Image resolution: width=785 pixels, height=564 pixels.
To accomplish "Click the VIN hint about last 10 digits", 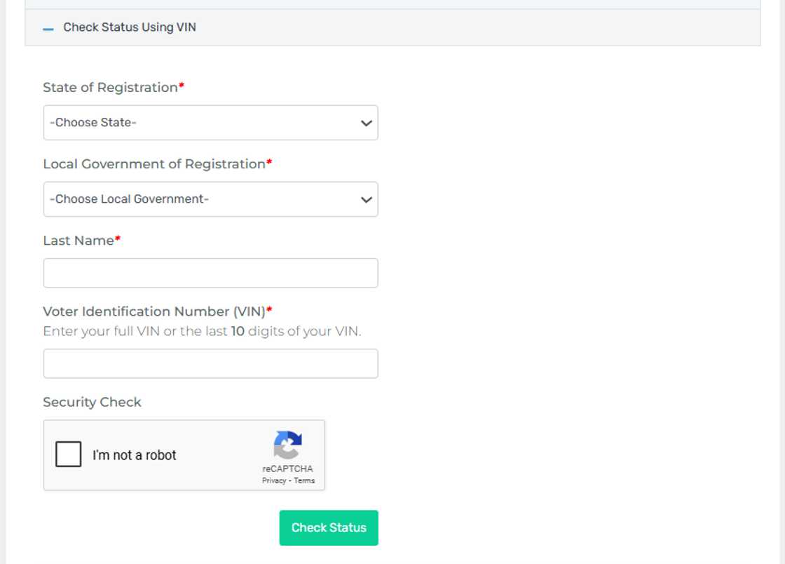I will pos(202,331).
